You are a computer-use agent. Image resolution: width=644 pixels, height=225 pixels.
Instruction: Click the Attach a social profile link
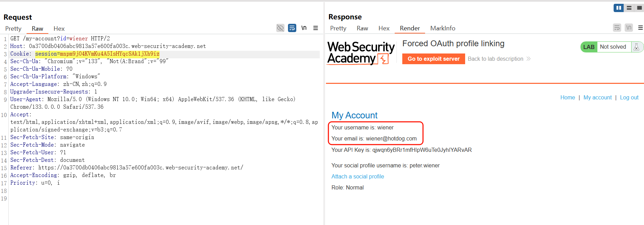pos(357,176)
